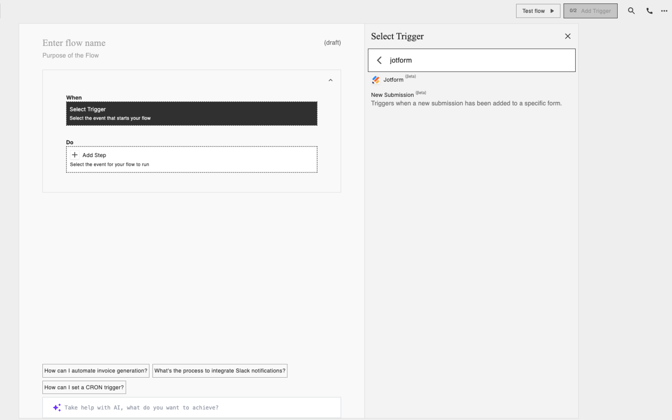Select the Jotform app entry
This screenshot has width=672, height=420.
coord(393,80)
